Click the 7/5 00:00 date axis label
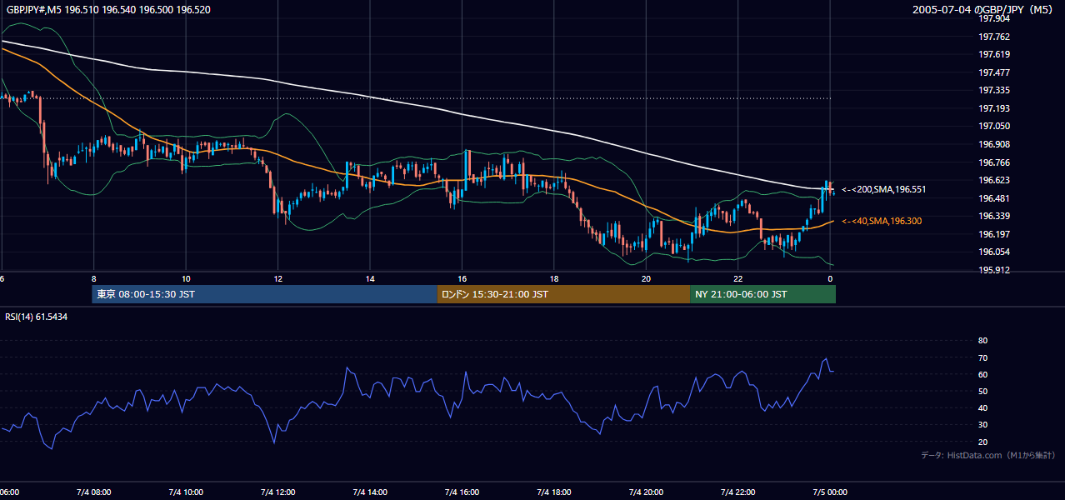Viewport: 1065px width, 500px height. 830,492
